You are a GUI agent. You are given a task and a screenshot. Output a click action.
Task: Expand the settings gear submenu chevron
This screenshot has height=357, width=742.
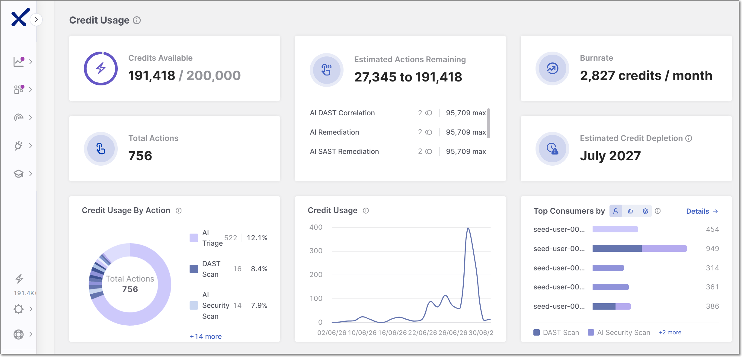[x=31, y=309]
